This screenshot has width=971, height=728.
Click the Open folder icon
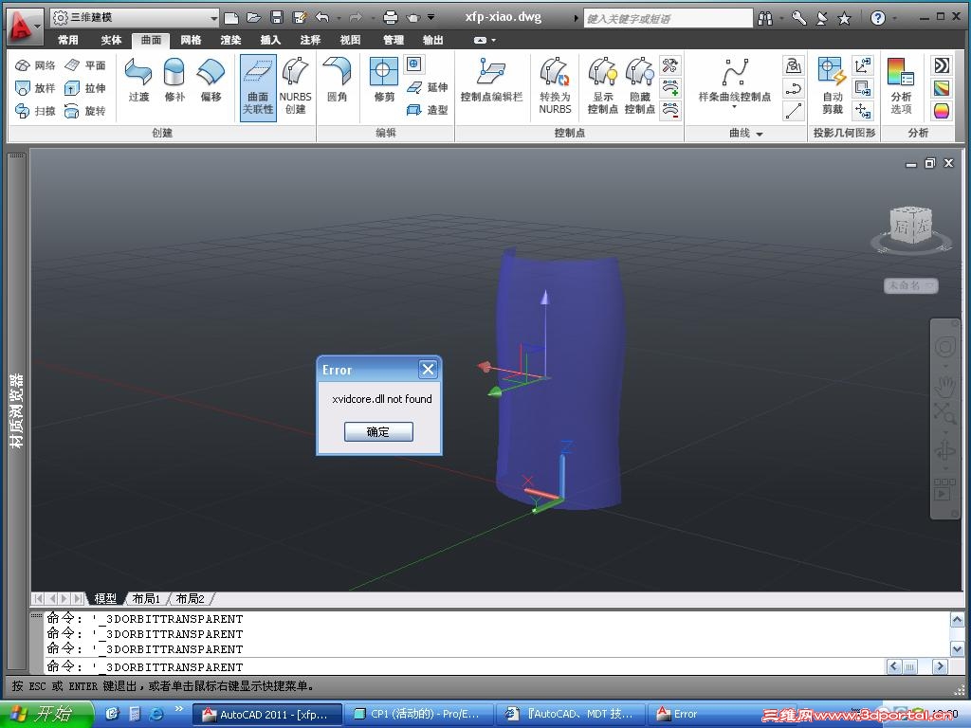(254, 18)
